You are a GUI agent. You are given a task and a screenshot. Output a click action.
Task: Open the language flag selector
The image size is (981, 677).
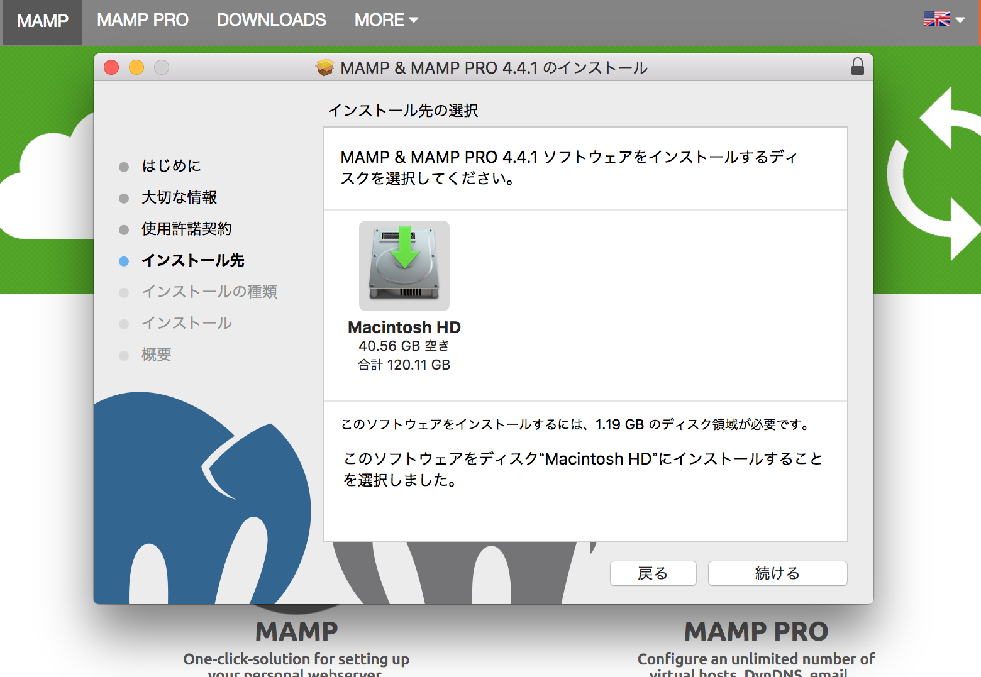tap(944, 19)
